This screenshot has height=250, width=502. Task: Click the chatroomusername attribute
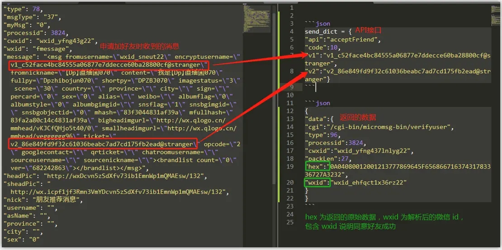click(180, 152)
